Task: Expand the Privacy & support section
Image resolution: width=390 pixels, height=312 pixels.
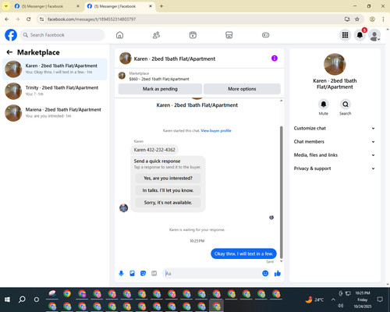Action: 335,168
